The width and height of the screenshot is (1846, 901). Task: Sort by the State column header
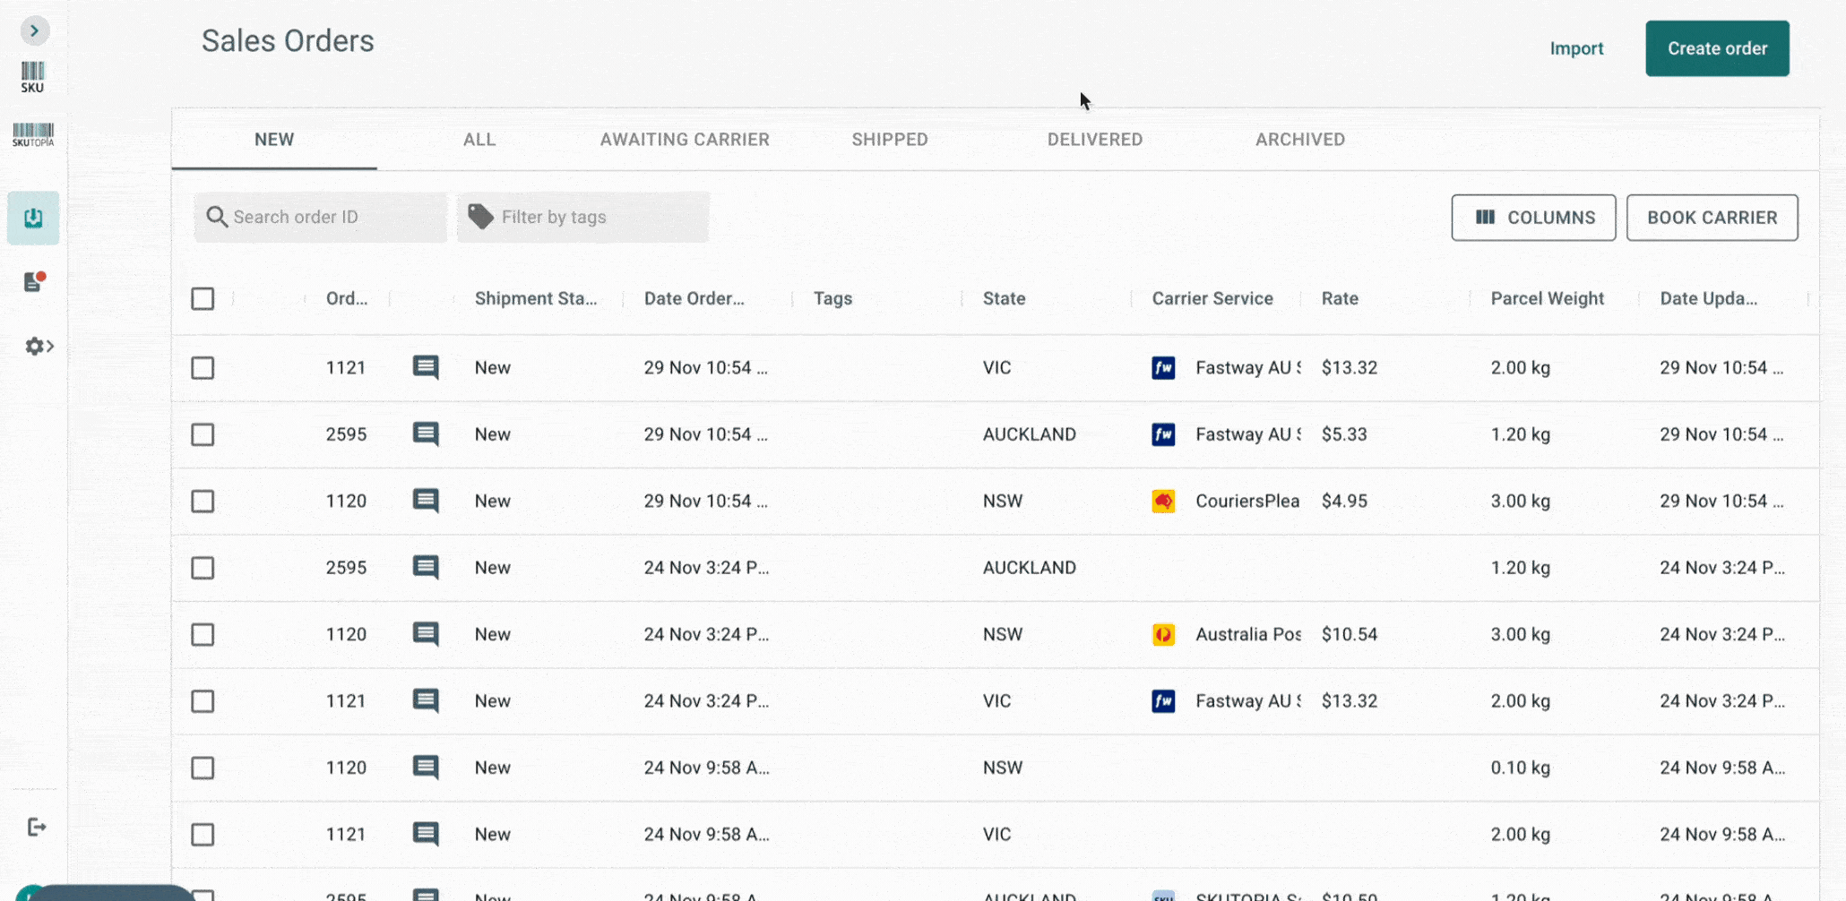pos(1004,298)
